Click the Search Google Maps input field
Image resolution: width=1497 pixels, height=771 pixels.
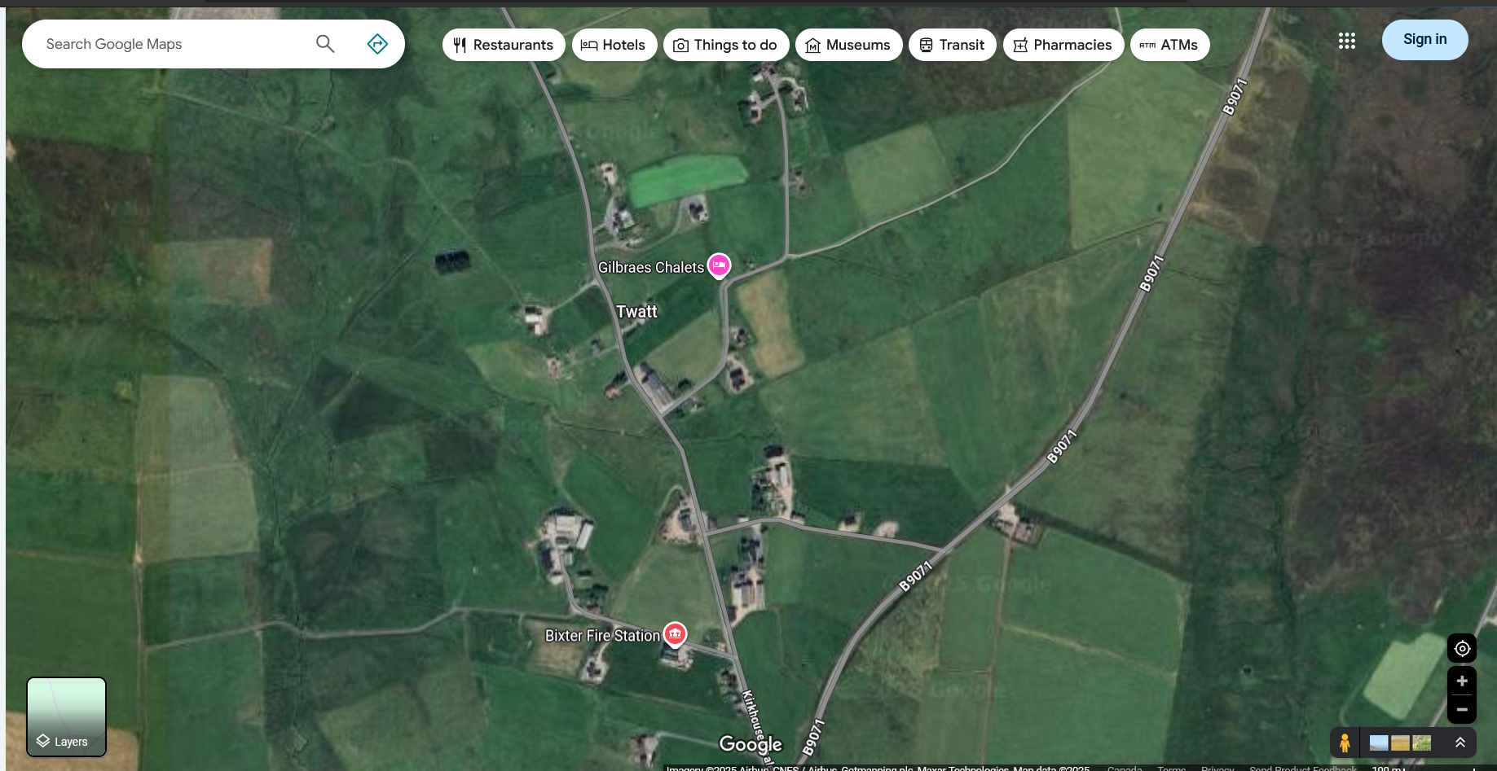pos(171,44)
